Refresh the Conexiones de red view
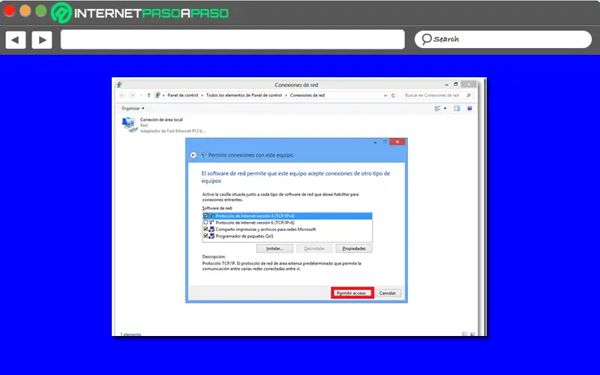Viewport: 600px width, 375px height. click(393, 95)
